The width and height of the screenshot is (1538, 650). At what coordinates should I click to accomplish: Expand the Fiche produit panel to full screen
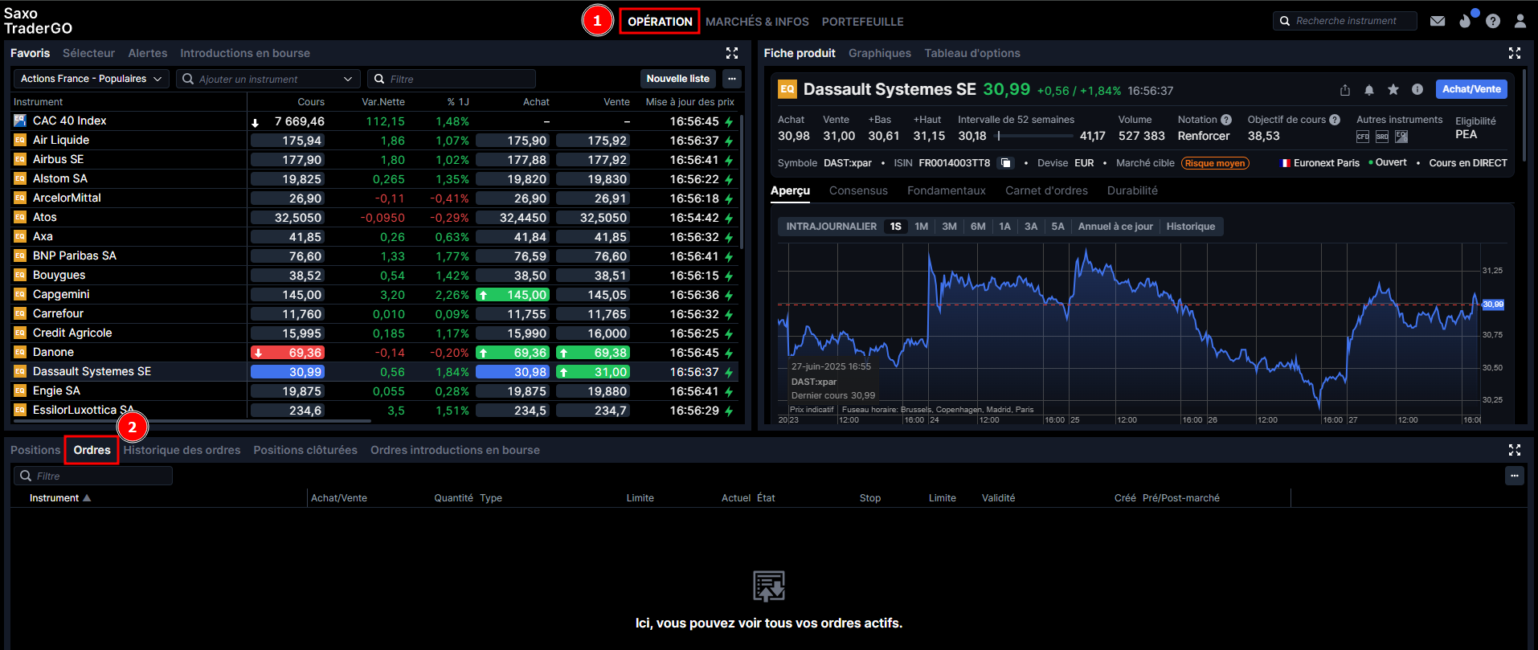click(1515, 53)
